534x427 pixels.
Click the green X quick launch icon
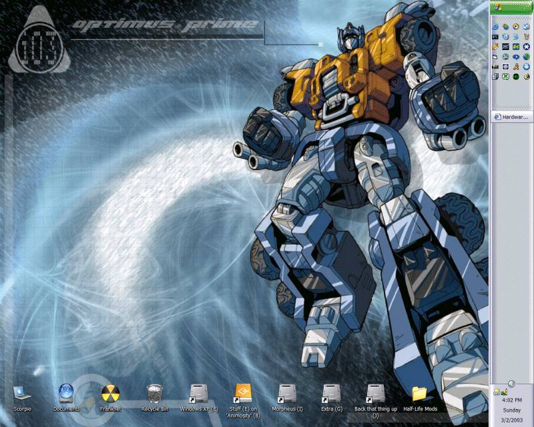click(506, 77)
